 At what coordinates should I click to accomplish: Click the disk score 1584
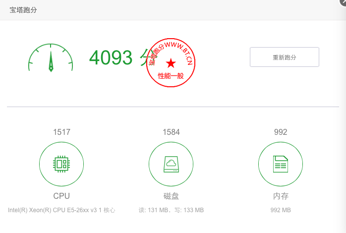coord(171,132)
